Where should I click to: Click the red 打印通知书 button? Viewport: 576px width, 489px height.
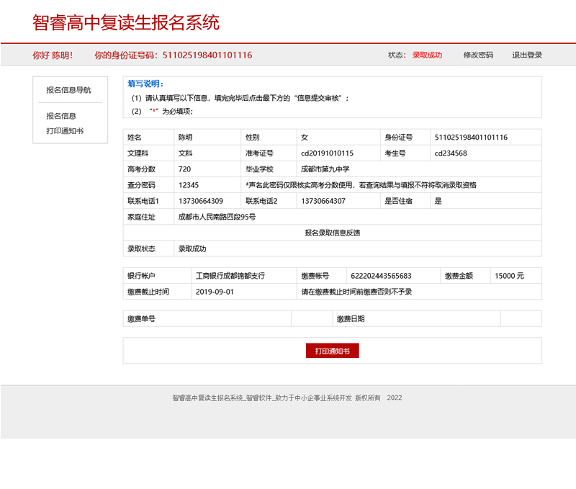(x=333, y=351)
